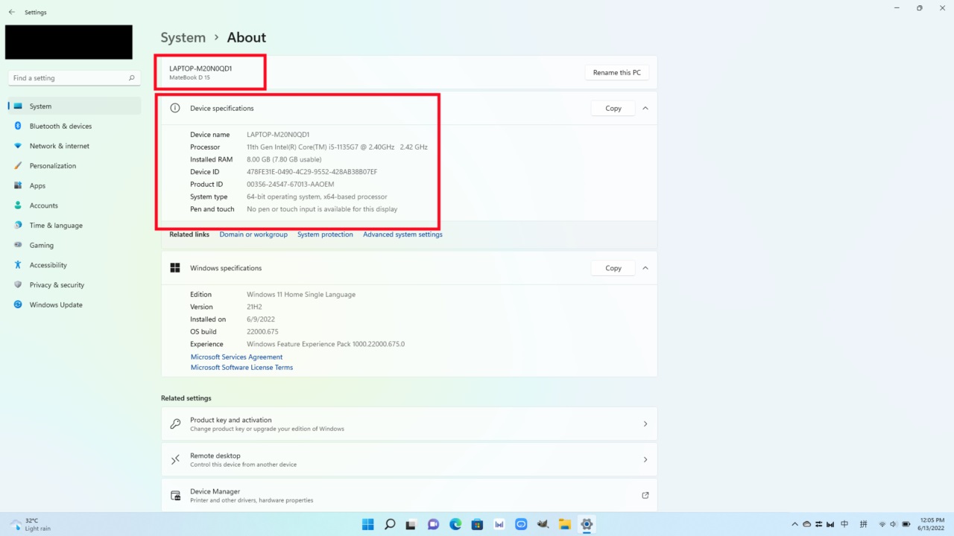Click the Windows specifications logo icon
Screen dimensions: 954x536
175,268
